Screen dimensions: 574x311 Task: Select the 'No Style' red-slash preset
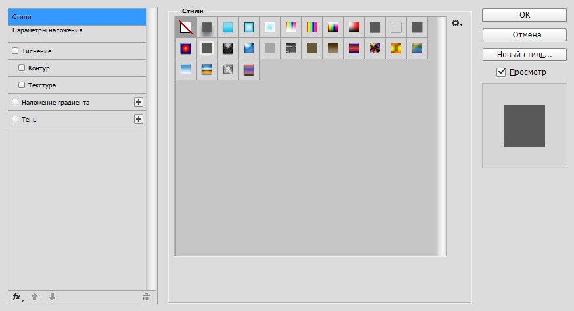(x=185, y=27)
